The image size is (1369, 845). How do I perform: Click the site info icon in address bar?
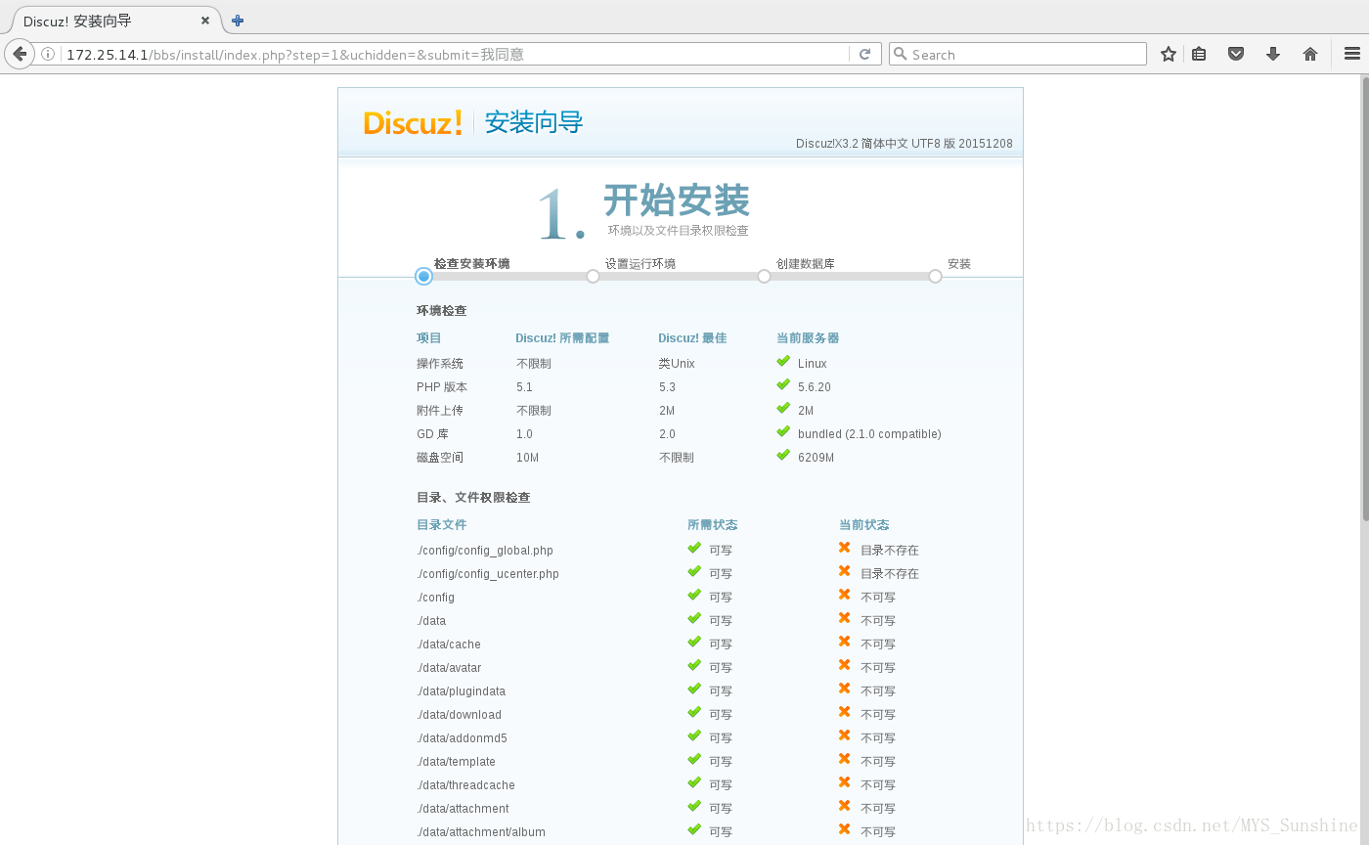pyautogui.click(x=47, y=55)
